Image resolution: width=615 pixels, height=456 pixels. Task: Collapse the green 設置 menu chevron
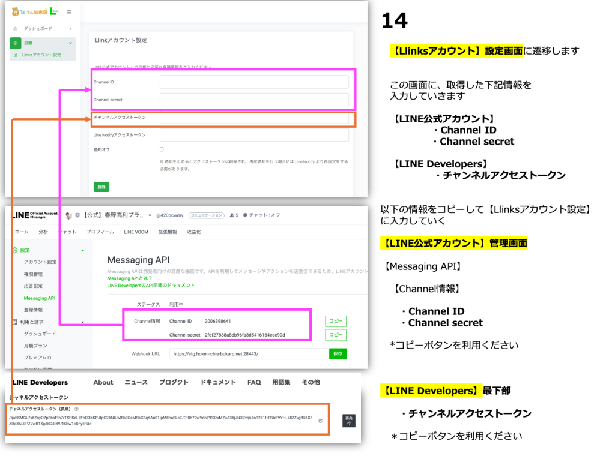pyautogui.click(x=71, y=43)
